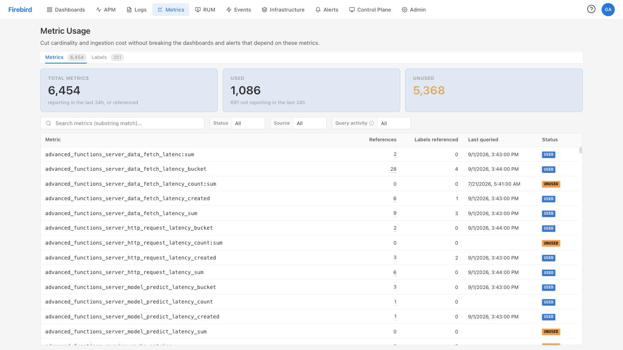
Task: Open the Logs section
Action: pos(136,9)
